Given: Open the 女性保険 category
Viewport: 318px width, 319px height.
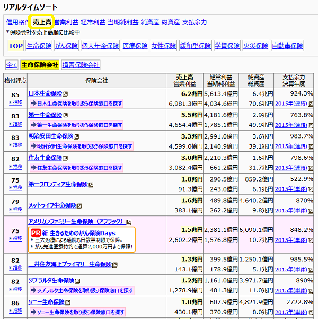Looking at the screenshot, I should [x=164, y=46].
